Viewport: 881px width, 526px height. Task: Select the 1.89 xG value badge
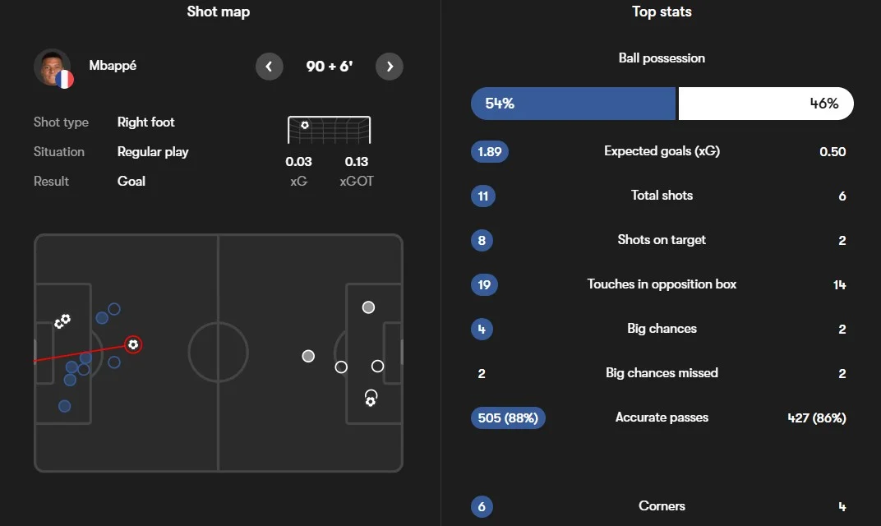pyautogui.click(x=489, y=152)
